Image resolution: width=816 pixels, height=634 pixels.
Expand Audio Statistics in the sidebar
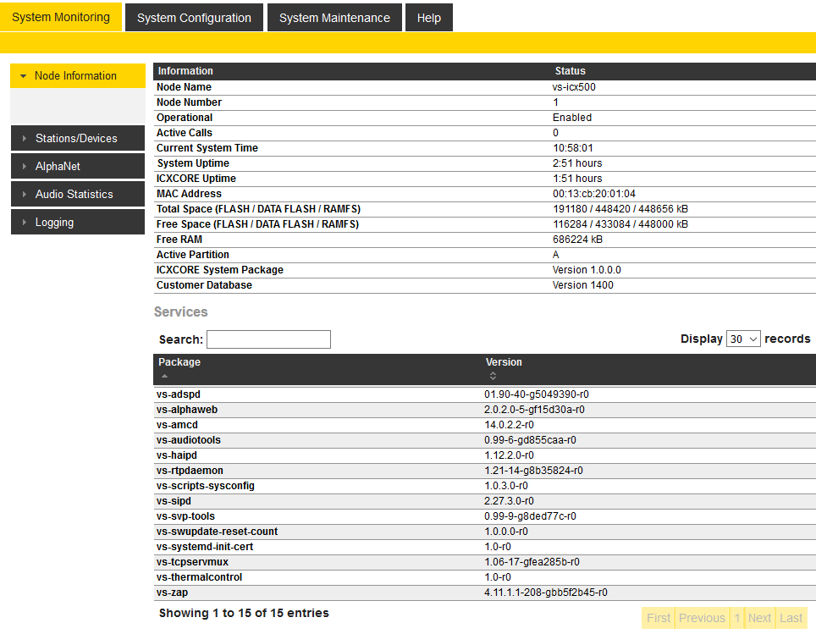coord(77,194)
